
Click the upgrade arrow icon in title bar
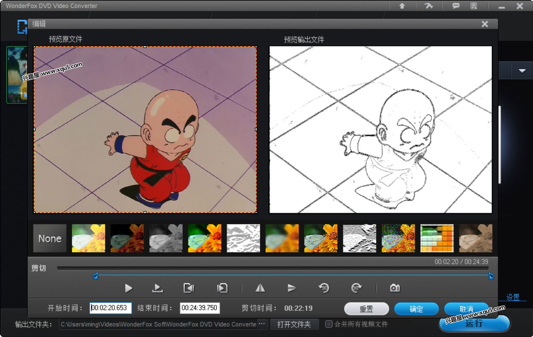pyautogui.click(x=402, y=6)
